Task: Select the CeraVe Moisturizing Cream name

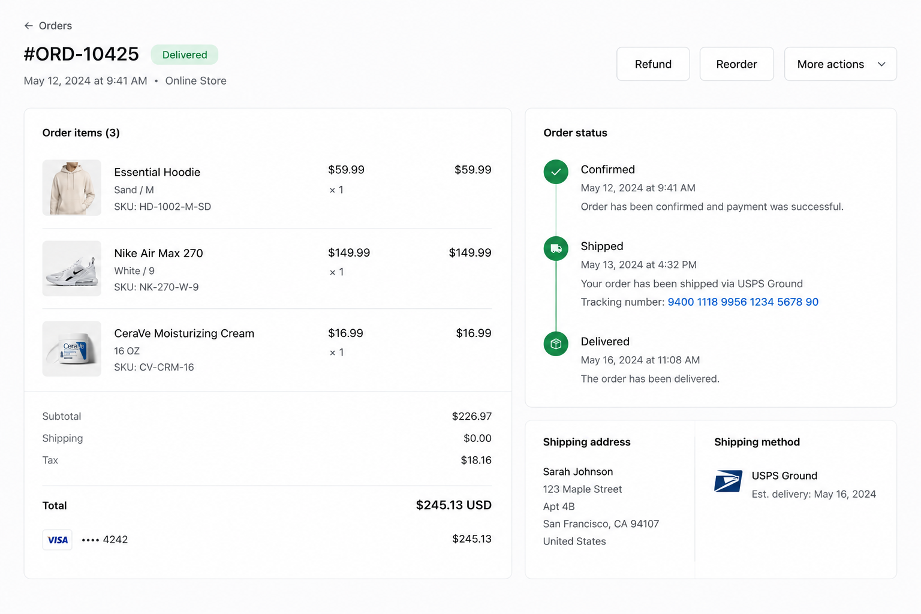Action: [184, 333]
